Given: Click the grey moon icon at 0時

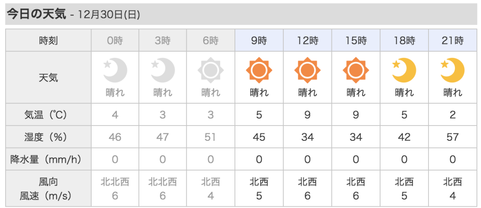Looking at the screenshot, I should (x=115, y=70).
